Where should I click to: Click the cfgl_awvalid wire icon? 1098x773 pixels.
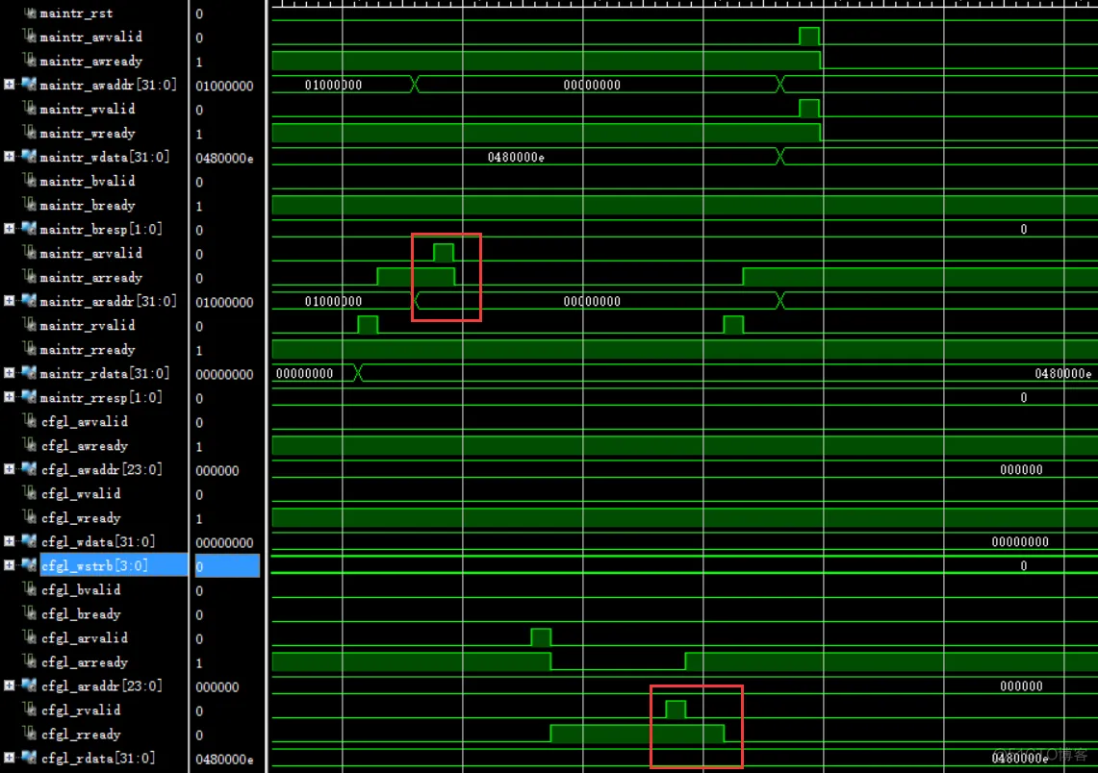point(30,421)
